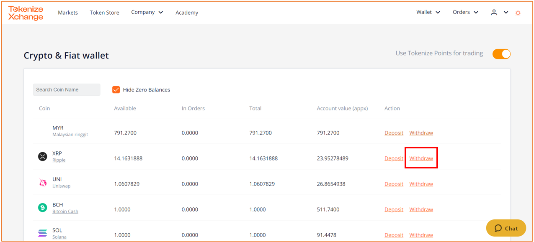
Task: Click the Uniswap unicorn coin icon
Action: (x=43, y=182)
